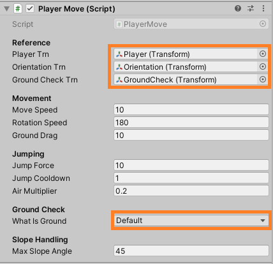Click the Jump Force label
The image size is (273, 264).
click(x=33, y=166)
